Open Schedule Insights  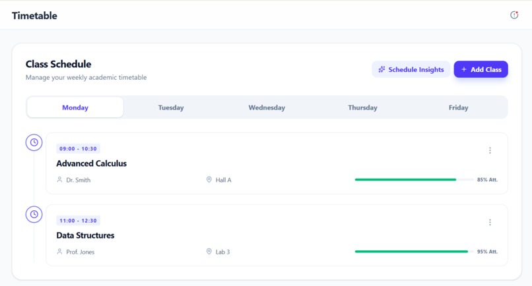pyautogui.click(x=411, y=69)
